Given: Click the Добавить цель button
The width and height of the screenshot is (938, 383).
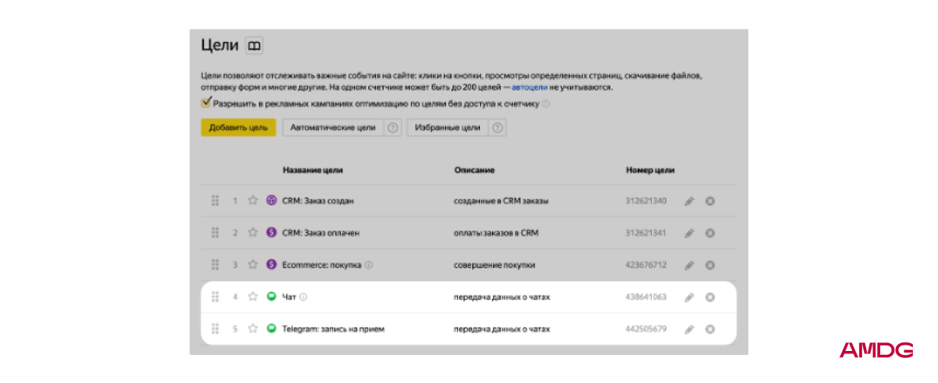Looking at the screenshot, I should tap(238, 127).
